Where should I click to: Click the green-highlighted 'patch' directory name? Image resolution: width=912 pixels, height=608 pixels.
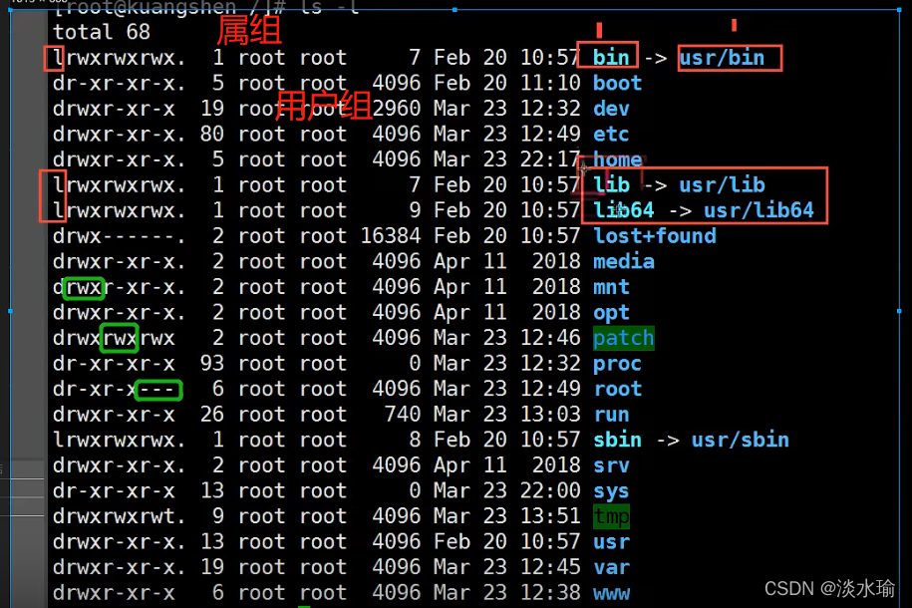coord(624,338)
